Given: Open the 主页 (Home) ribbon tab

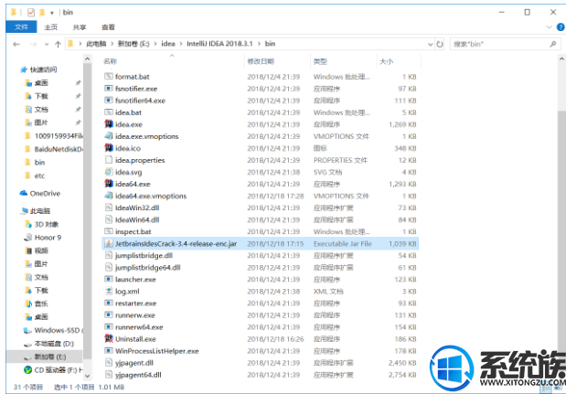Looking at the screenshot, I should coord(51,27).
